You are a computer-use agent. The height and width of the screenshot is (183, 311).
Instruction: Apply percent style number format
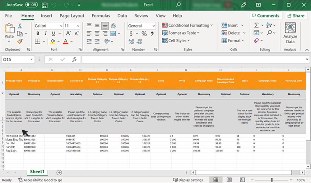click(x=144, y=33)
